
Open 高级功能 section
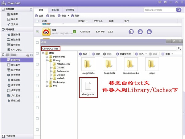click(x=14, y=101)
